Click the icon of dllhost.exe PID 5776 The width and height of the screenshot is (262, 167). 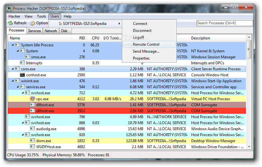[x=32, y=105]
